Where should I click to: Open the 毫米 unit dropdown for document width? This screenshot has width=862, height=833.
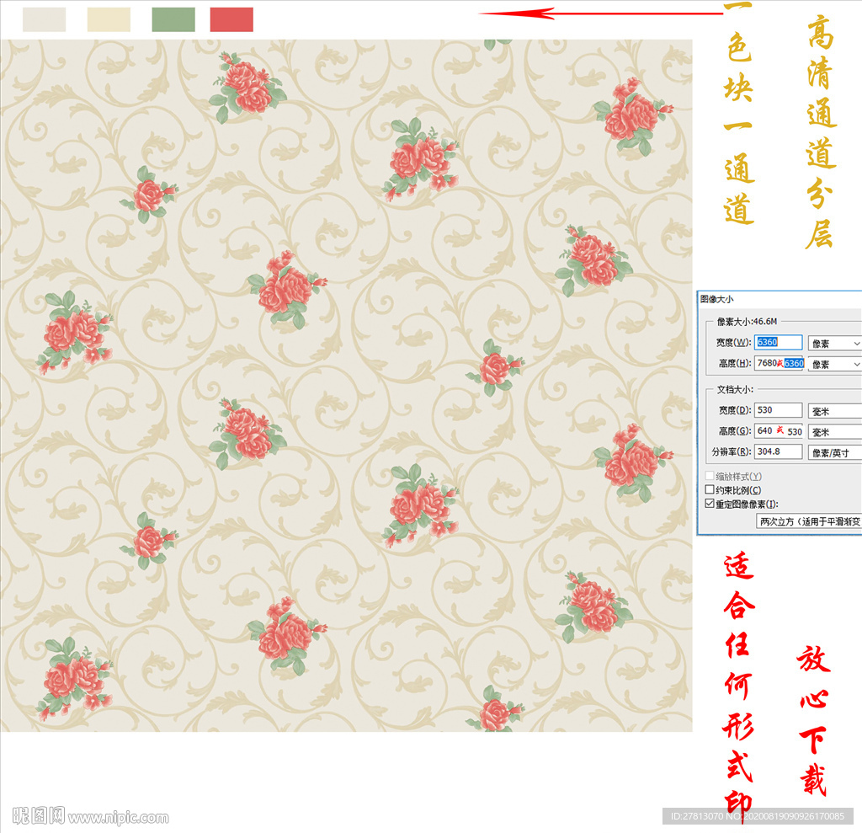click(834, 411)
